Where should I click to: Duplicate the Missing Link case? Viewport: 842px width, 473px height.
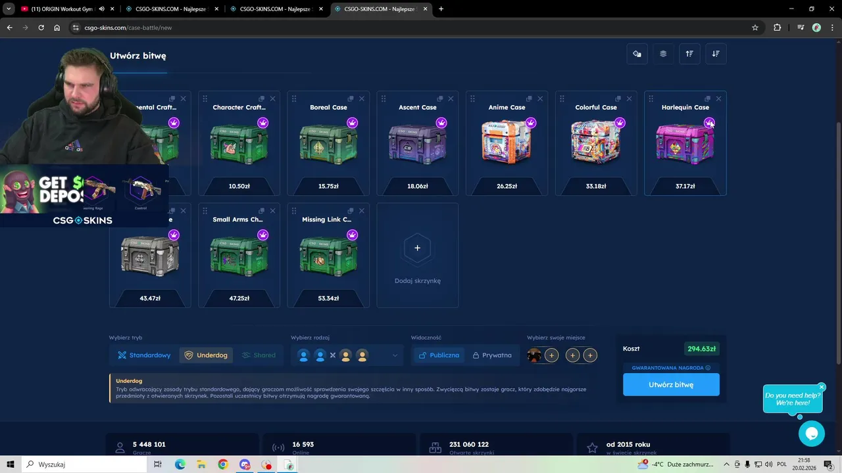click(x=351, y=211)
